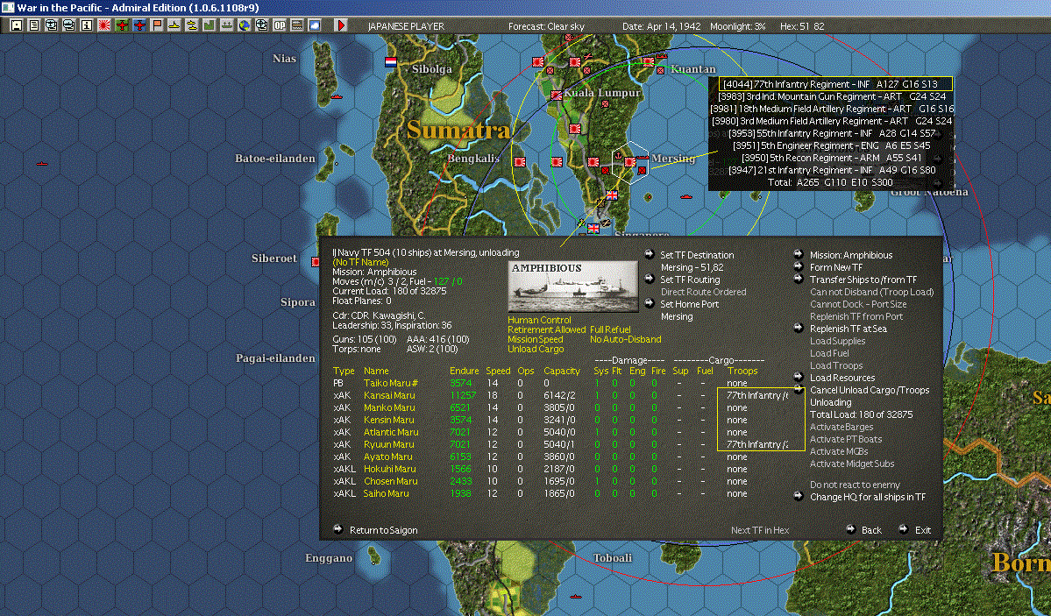Change the Mission: Amphibious option

851,255
